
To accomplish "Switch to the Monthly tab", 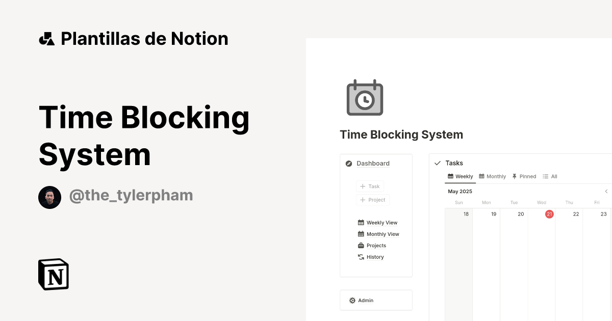I will click(x=492, y=176).
